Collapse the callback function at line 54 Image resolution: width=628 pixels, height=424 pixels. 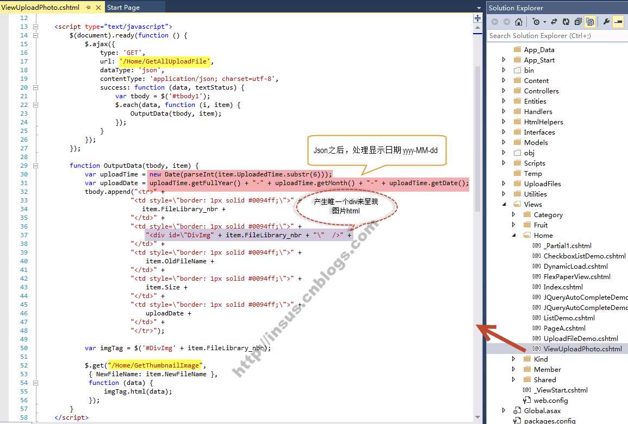pyautogui.click(x=35, y=383)
